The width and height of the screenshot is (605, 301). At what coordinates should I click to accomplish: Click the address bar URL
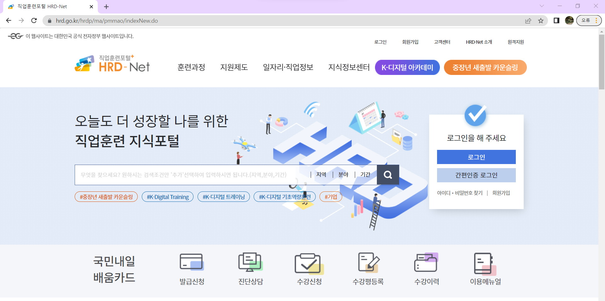pyautogui.click(x=107, y=21)
